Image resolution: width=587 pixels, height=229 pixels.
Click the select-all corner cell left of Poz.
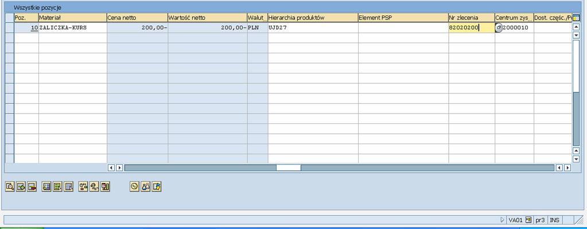(10, 18)
